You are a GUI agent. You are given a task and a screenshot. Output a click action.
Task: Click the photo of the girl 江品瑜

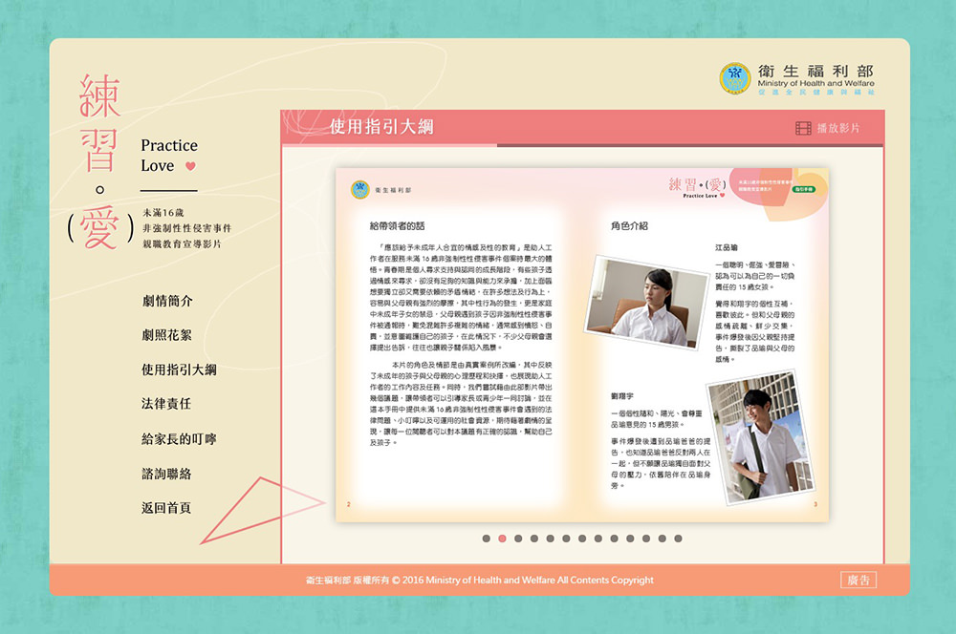[x=647, y=301]
